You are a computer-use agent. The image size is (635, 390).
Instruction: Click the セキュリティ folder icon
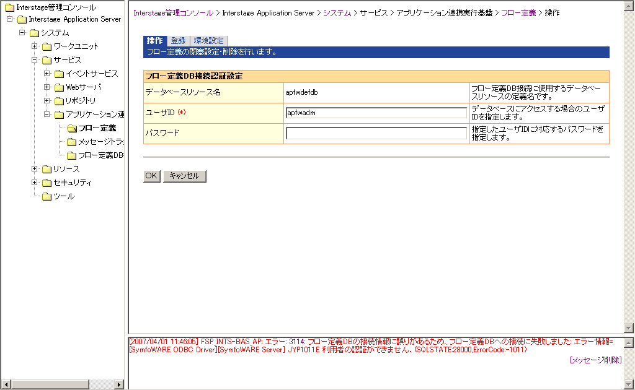47,183
